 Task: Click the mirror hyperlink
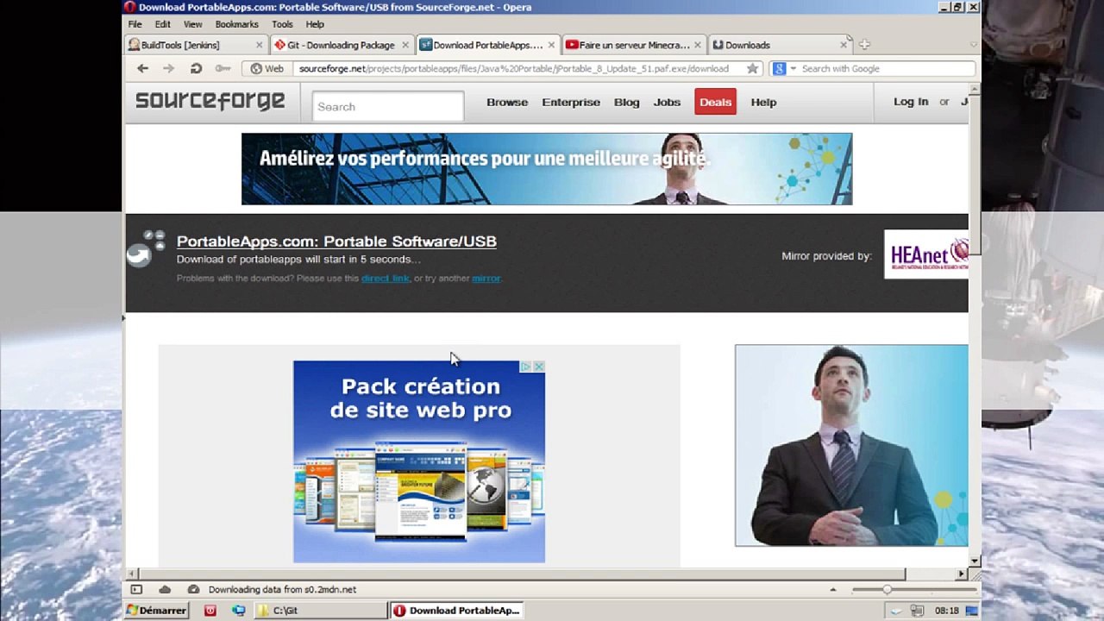coord(486,279)
